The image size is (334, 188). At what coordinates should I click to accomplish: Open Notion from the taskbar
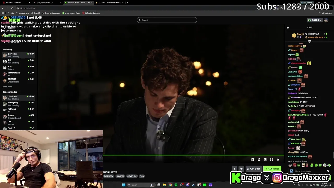[199, 185]
